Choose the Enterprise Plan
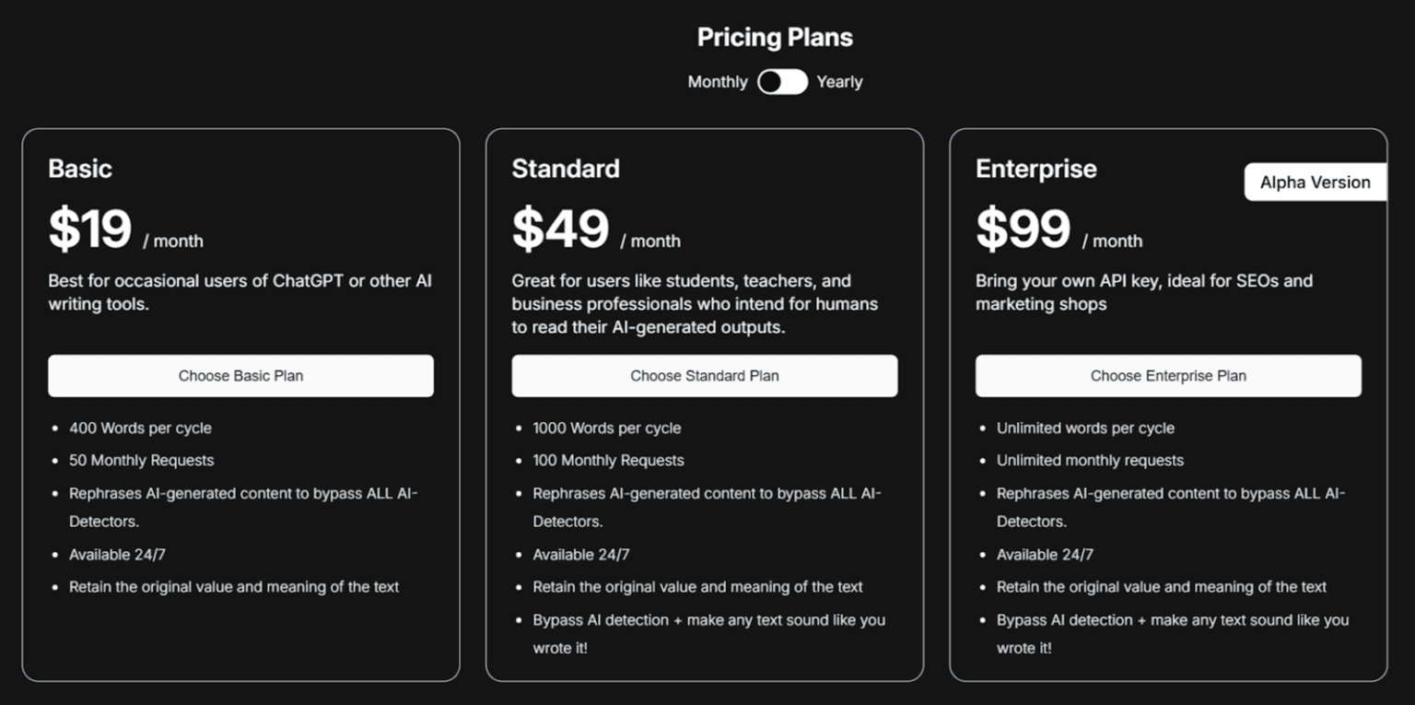Image resolution: width=1415 pixels, height=705 pixels. 1168,376
